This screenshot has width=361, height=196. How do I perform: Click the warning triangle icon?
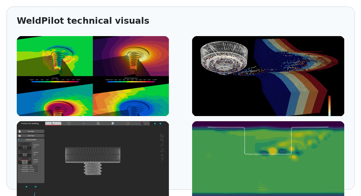[162, 150]
